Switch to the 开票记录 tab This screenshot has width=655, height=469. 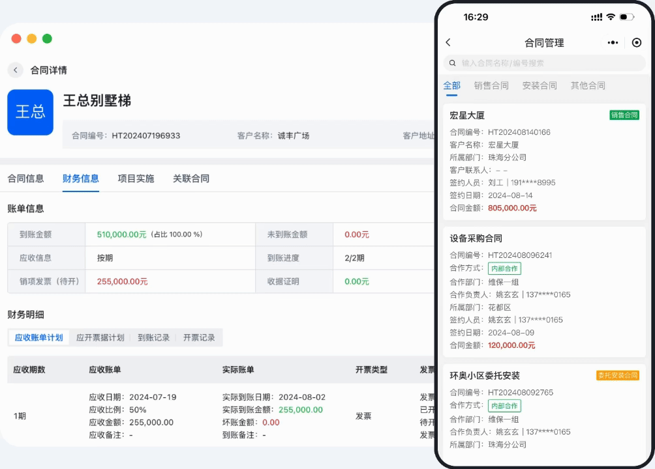pyautogui.click(x=201, y=337)
